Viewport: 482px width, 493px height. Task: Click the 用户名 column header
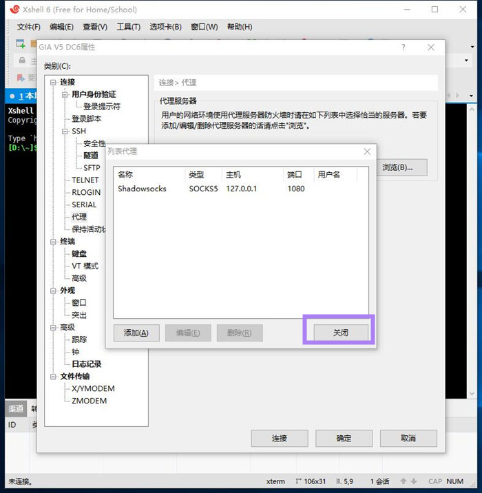pos(335,174)
